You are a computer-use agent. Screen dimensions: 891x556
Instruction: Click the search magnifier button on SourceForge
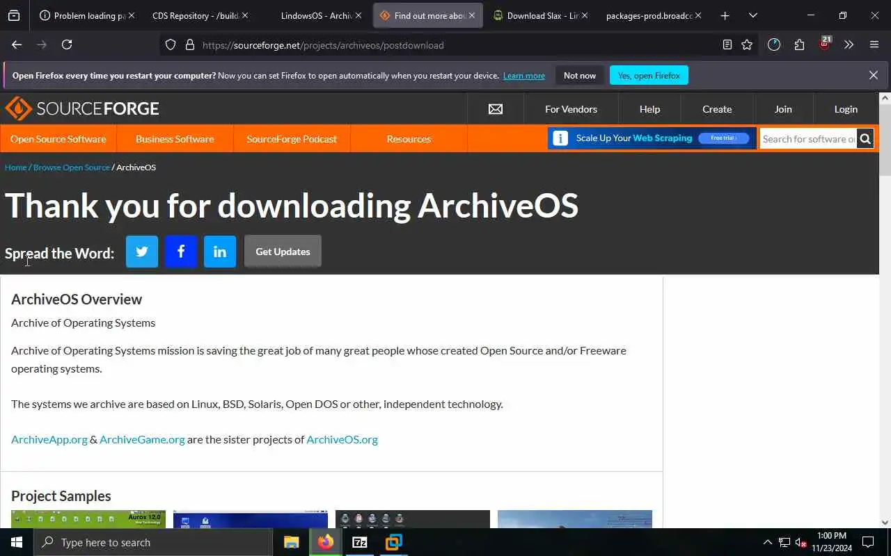coord(865,139)
